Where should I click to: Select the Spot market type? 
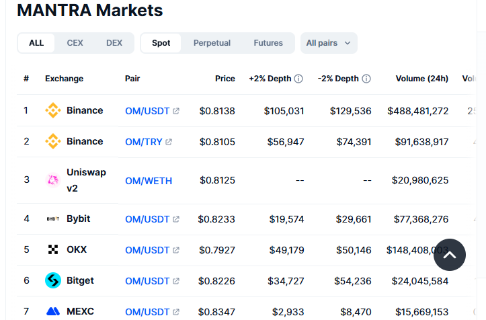[161, 43]
